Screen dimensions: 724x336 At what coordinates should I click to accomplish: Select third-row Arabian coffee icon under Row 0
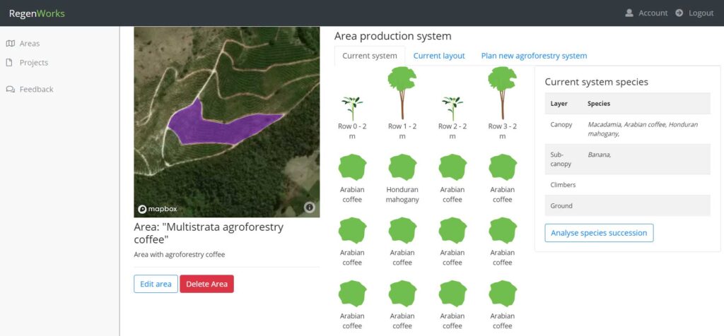coord(352,294)
